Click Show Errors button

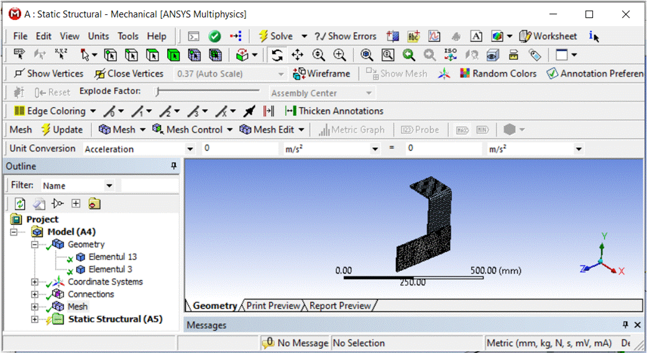(x=346, y=36)
